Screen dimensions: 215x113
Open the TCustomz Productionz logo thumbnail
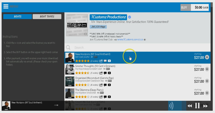coord(77,25)
